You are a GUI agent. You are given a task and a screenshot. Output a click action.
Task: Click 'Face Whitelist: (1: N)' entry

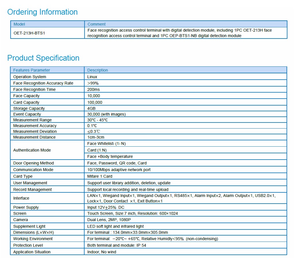[x=106, y=144]
